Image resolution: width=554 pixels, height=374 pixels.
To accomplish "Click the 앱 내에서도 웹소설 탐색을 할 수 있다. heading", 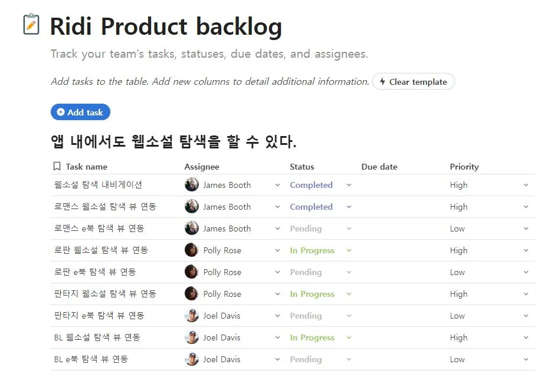I will click(x=173, y=141).
